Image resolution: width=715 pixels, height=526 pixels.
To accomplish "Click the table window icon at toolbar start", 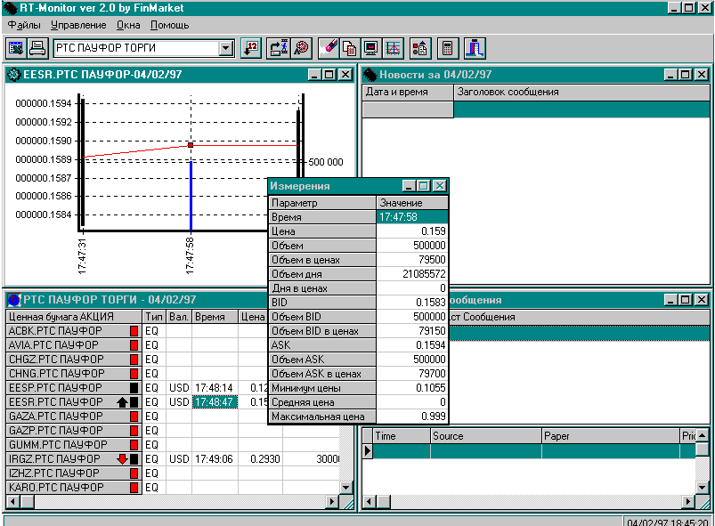I will point(16,48).
